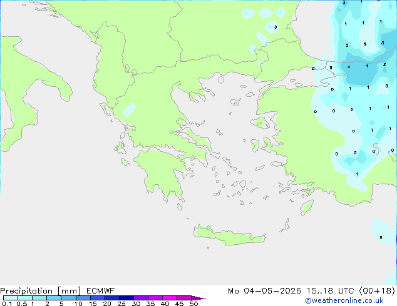Click the "10" legend scale label
Viewport: 397px width, 306px height.
coord(78,304)
